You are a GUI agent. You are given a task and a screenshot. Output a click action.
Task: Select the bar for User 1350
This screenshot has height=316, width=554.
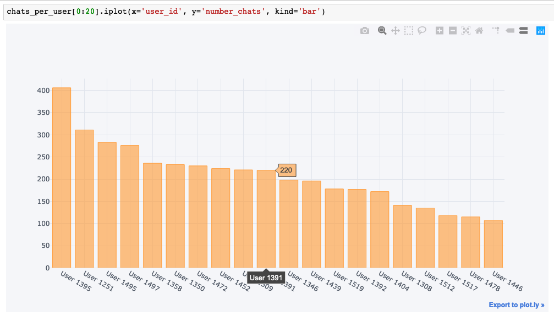pyautogui.click(x=175, y=216)
